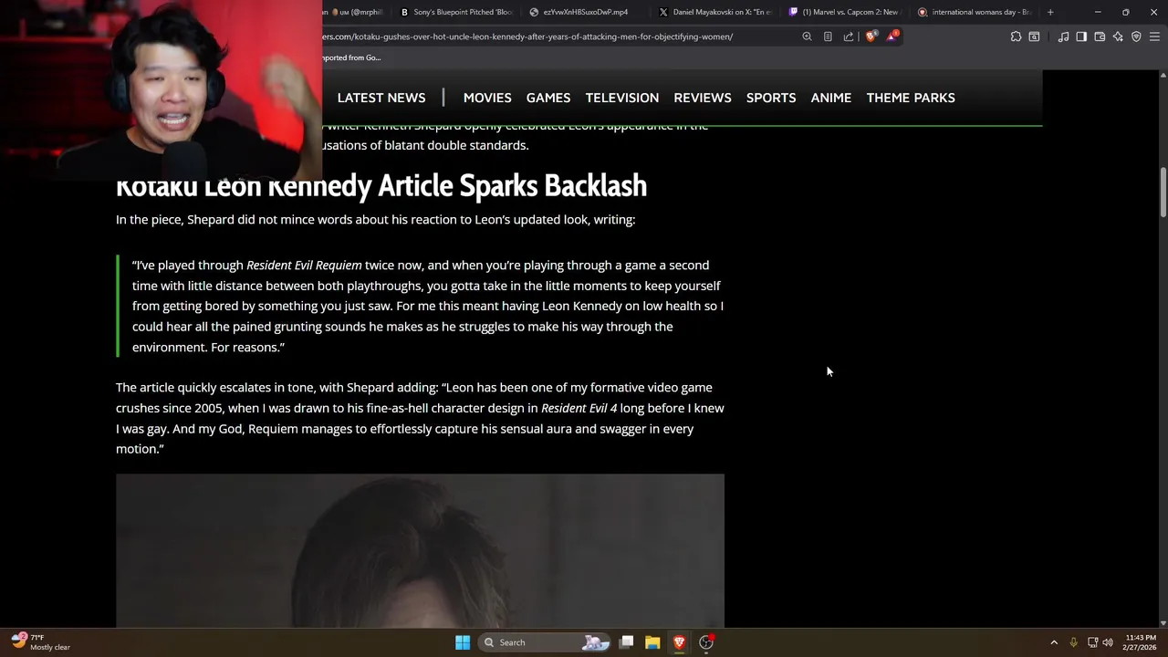Open LATEST NEWS in site navigation
The height and width of the screenshot is (657, 1168).
click(381, 98)
